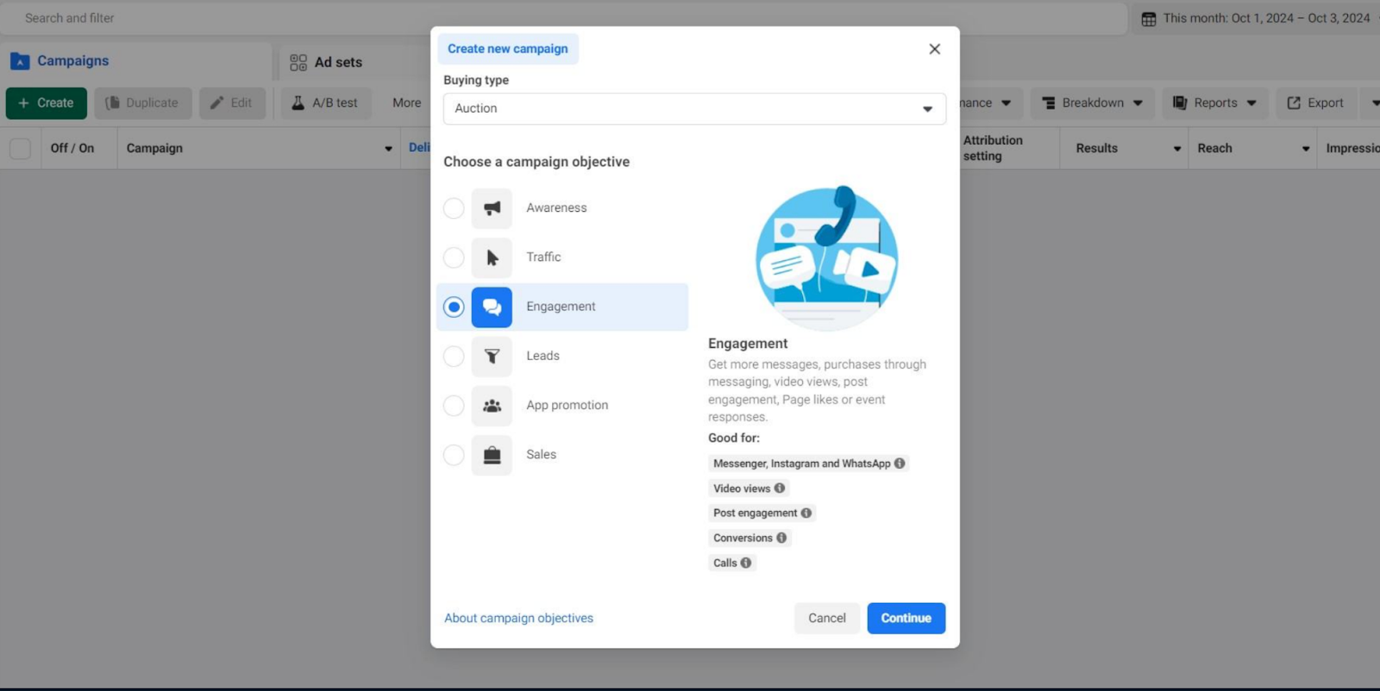Open the This month date range picker

[x=1256, y=18]
